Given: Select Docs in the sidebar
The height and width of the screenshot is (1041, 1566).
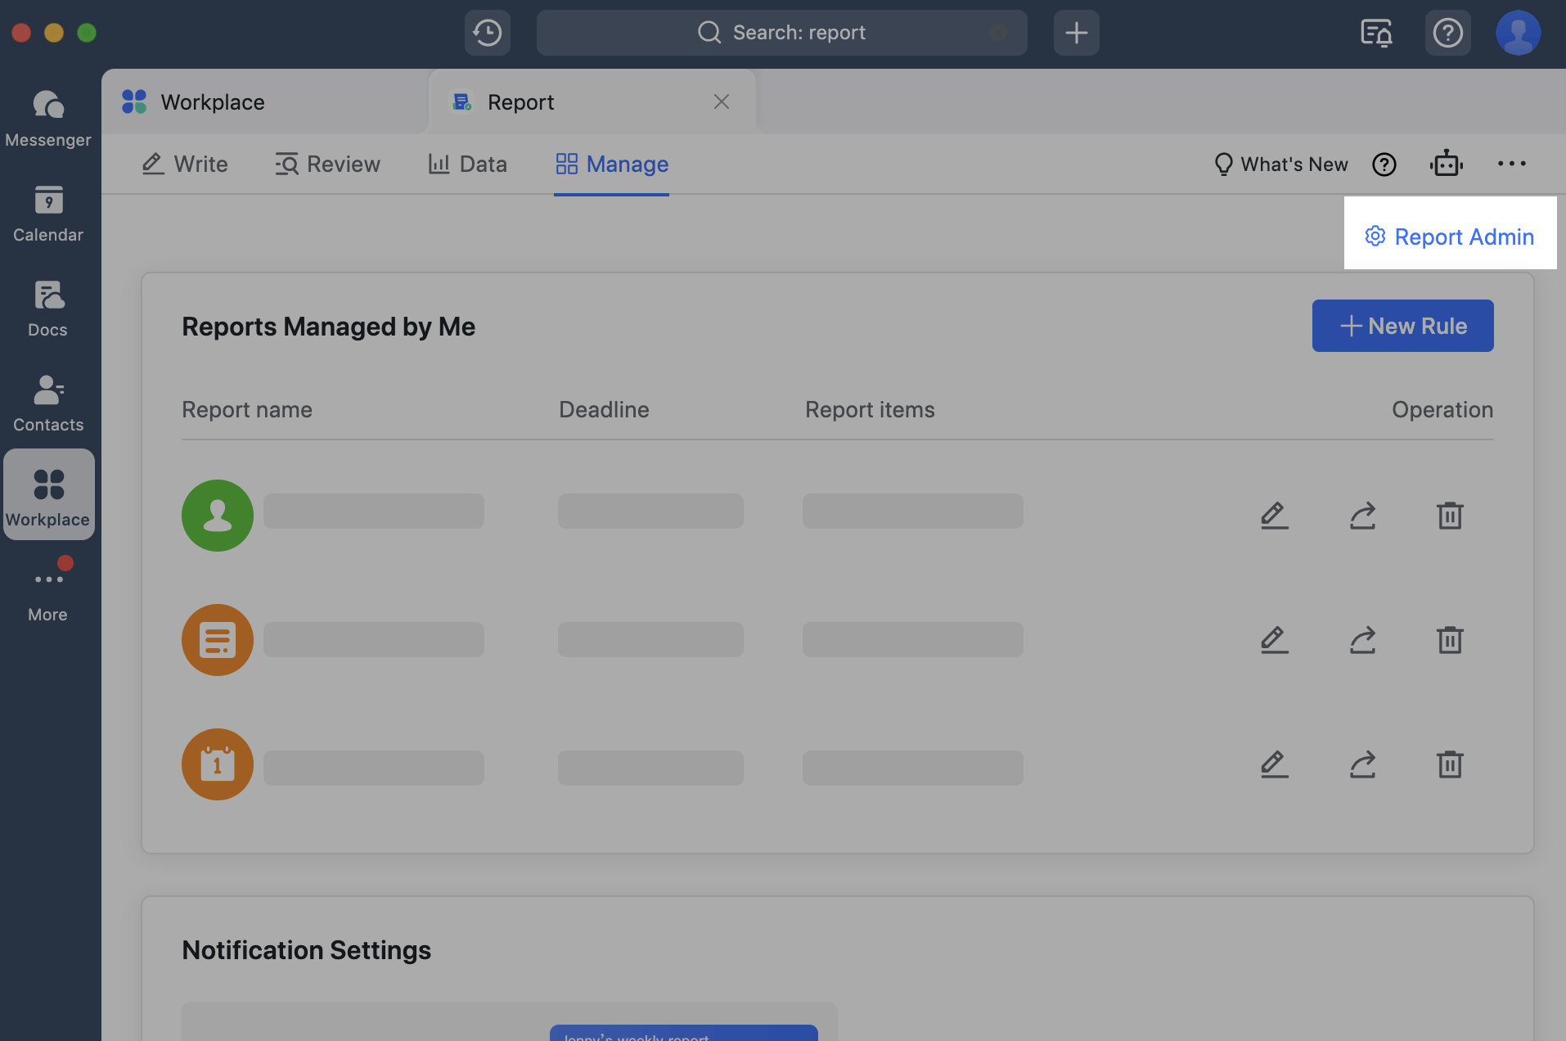Looking at the screenshot, I should [x=48, y=307].
